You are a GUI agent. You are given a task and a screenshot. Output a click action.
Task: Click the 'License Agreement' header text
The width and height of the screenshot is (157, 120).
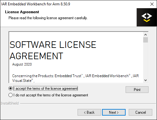(x=22, y=12)
